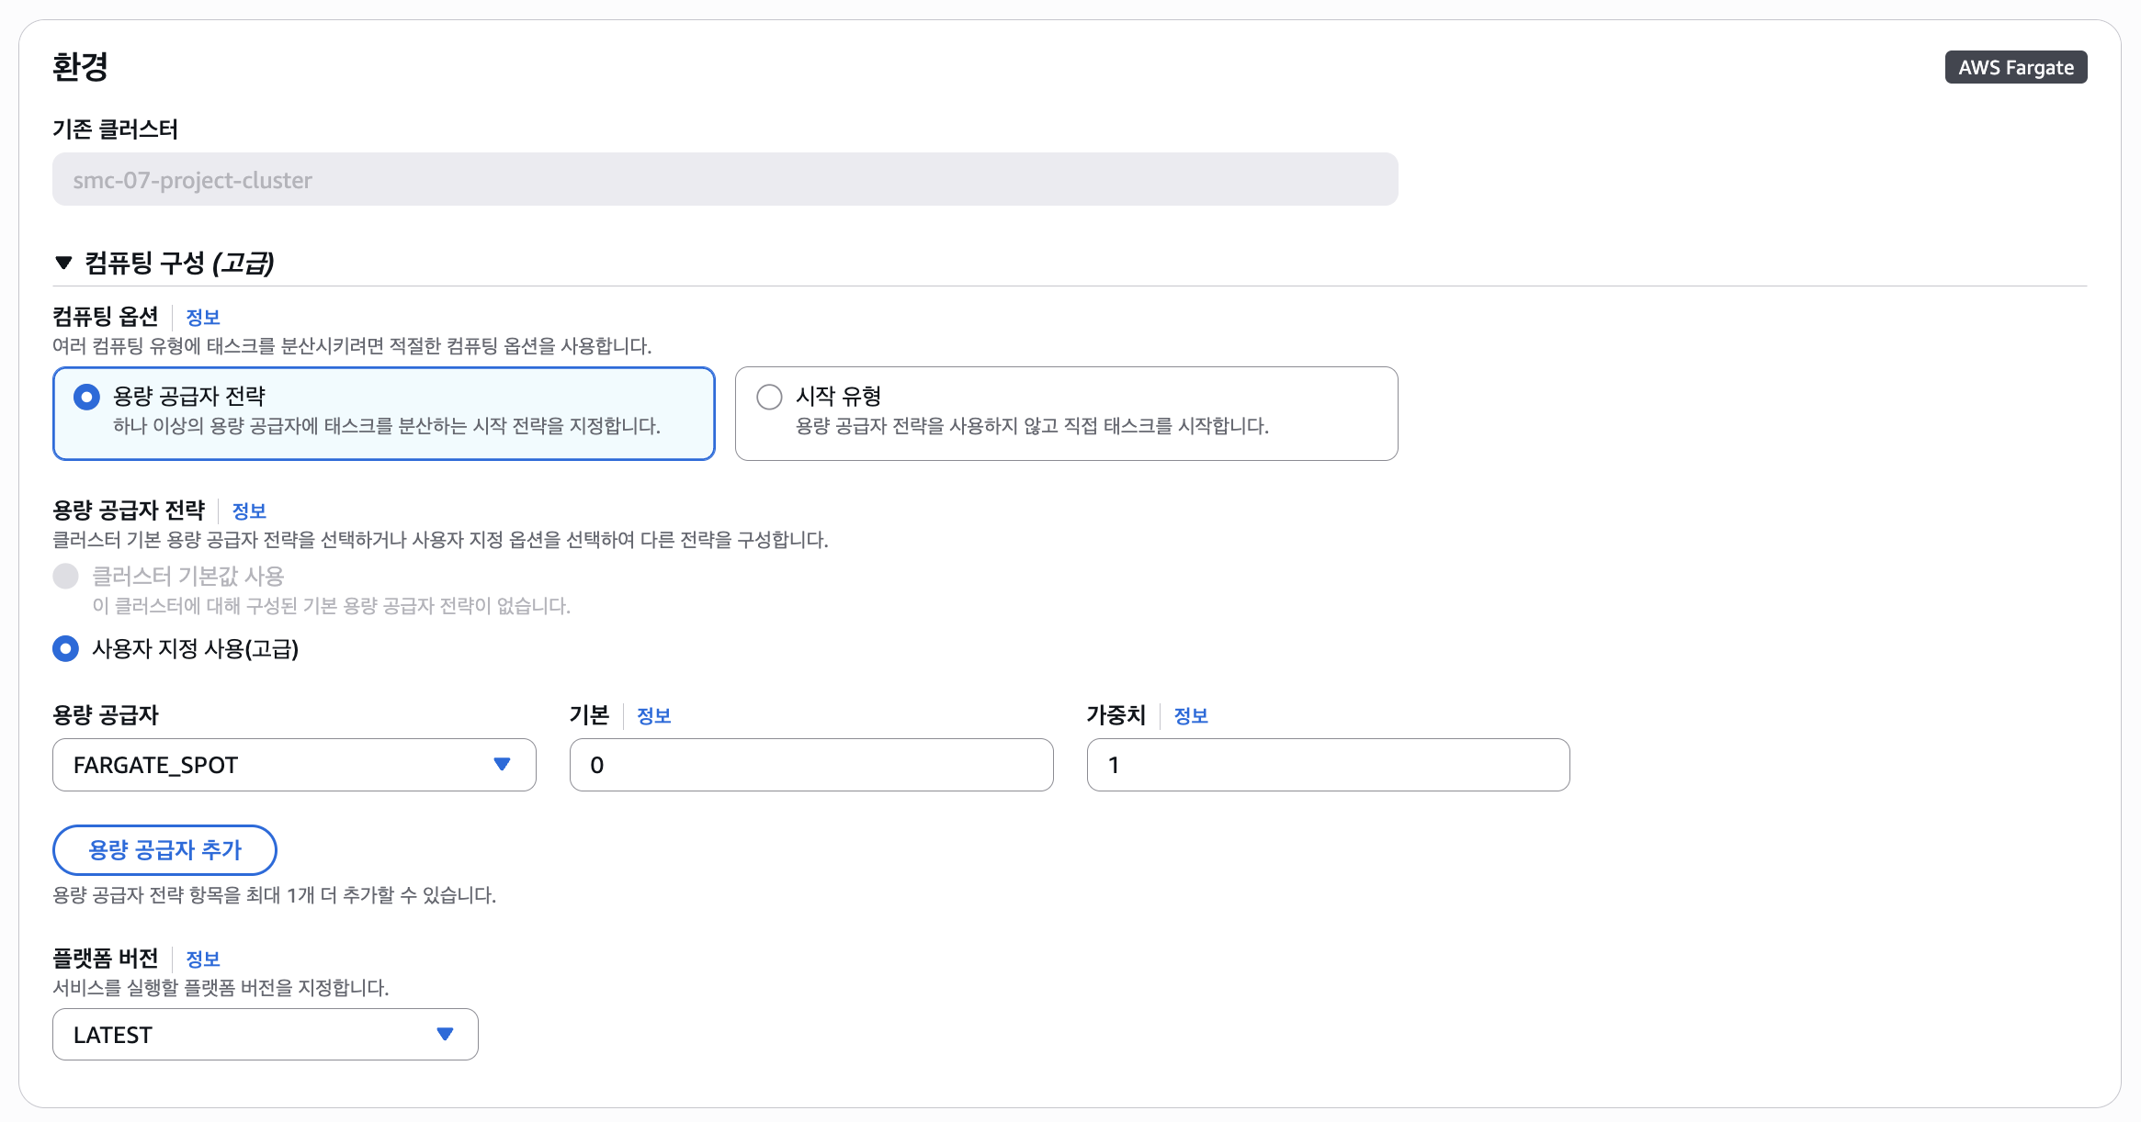The width and height of the screenshot is (2141, 1122).
Task: Click the FARGATE_SPOT dropdown arrow icon
Action: pyautogui.click(x=502, y=765)
